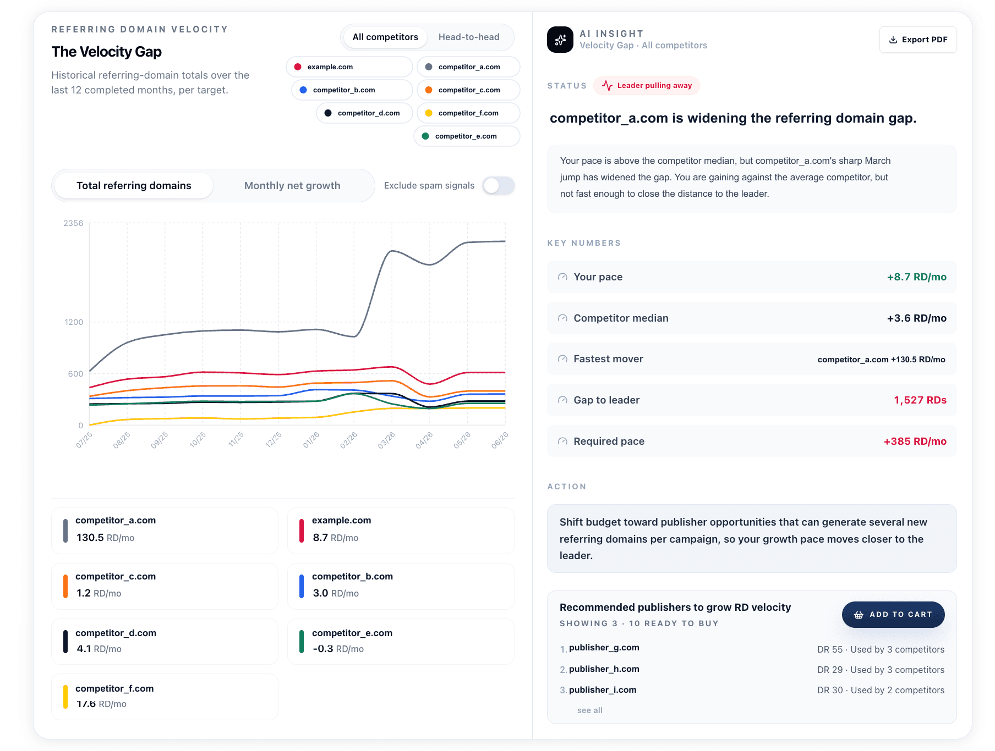The width and height of the screenshot is (995, 751).
Task: Open publisher_h.com recommendation
Action: 604,669
